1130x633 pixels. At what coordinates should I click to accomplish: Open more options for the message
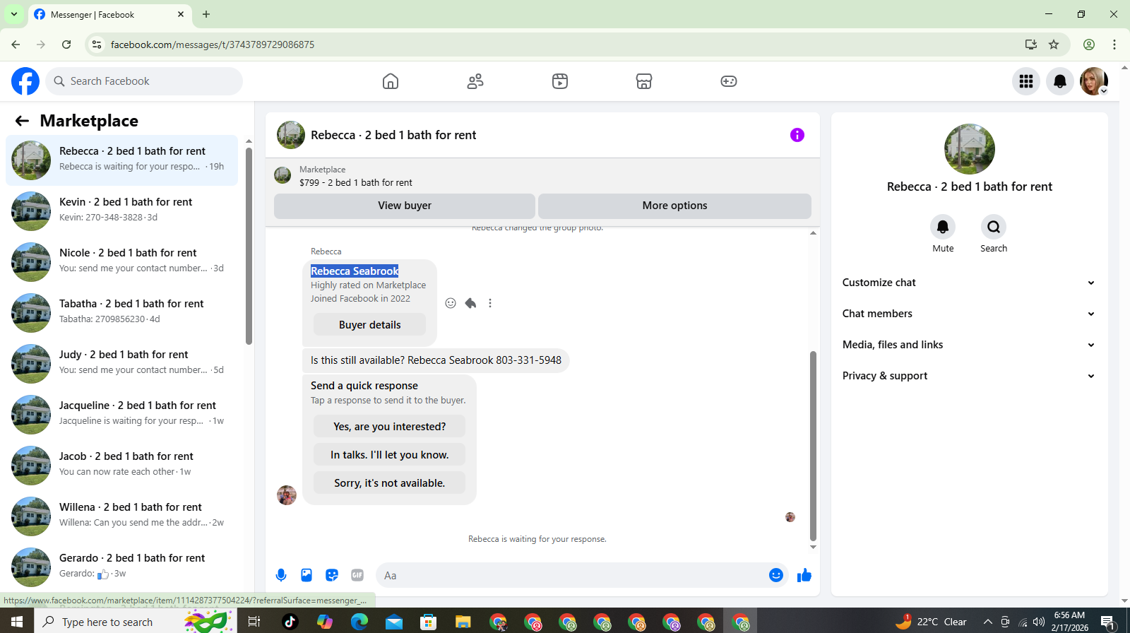point(490,303)
